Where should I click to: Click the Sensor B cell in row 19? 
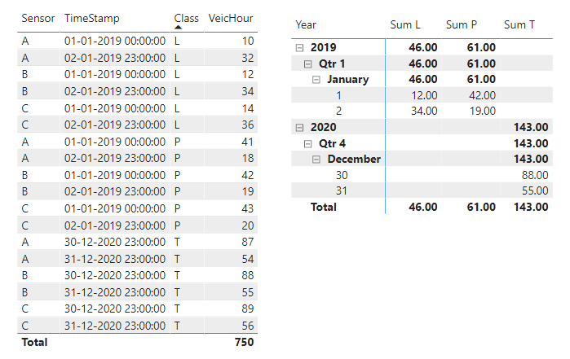(x=24, y=191)
